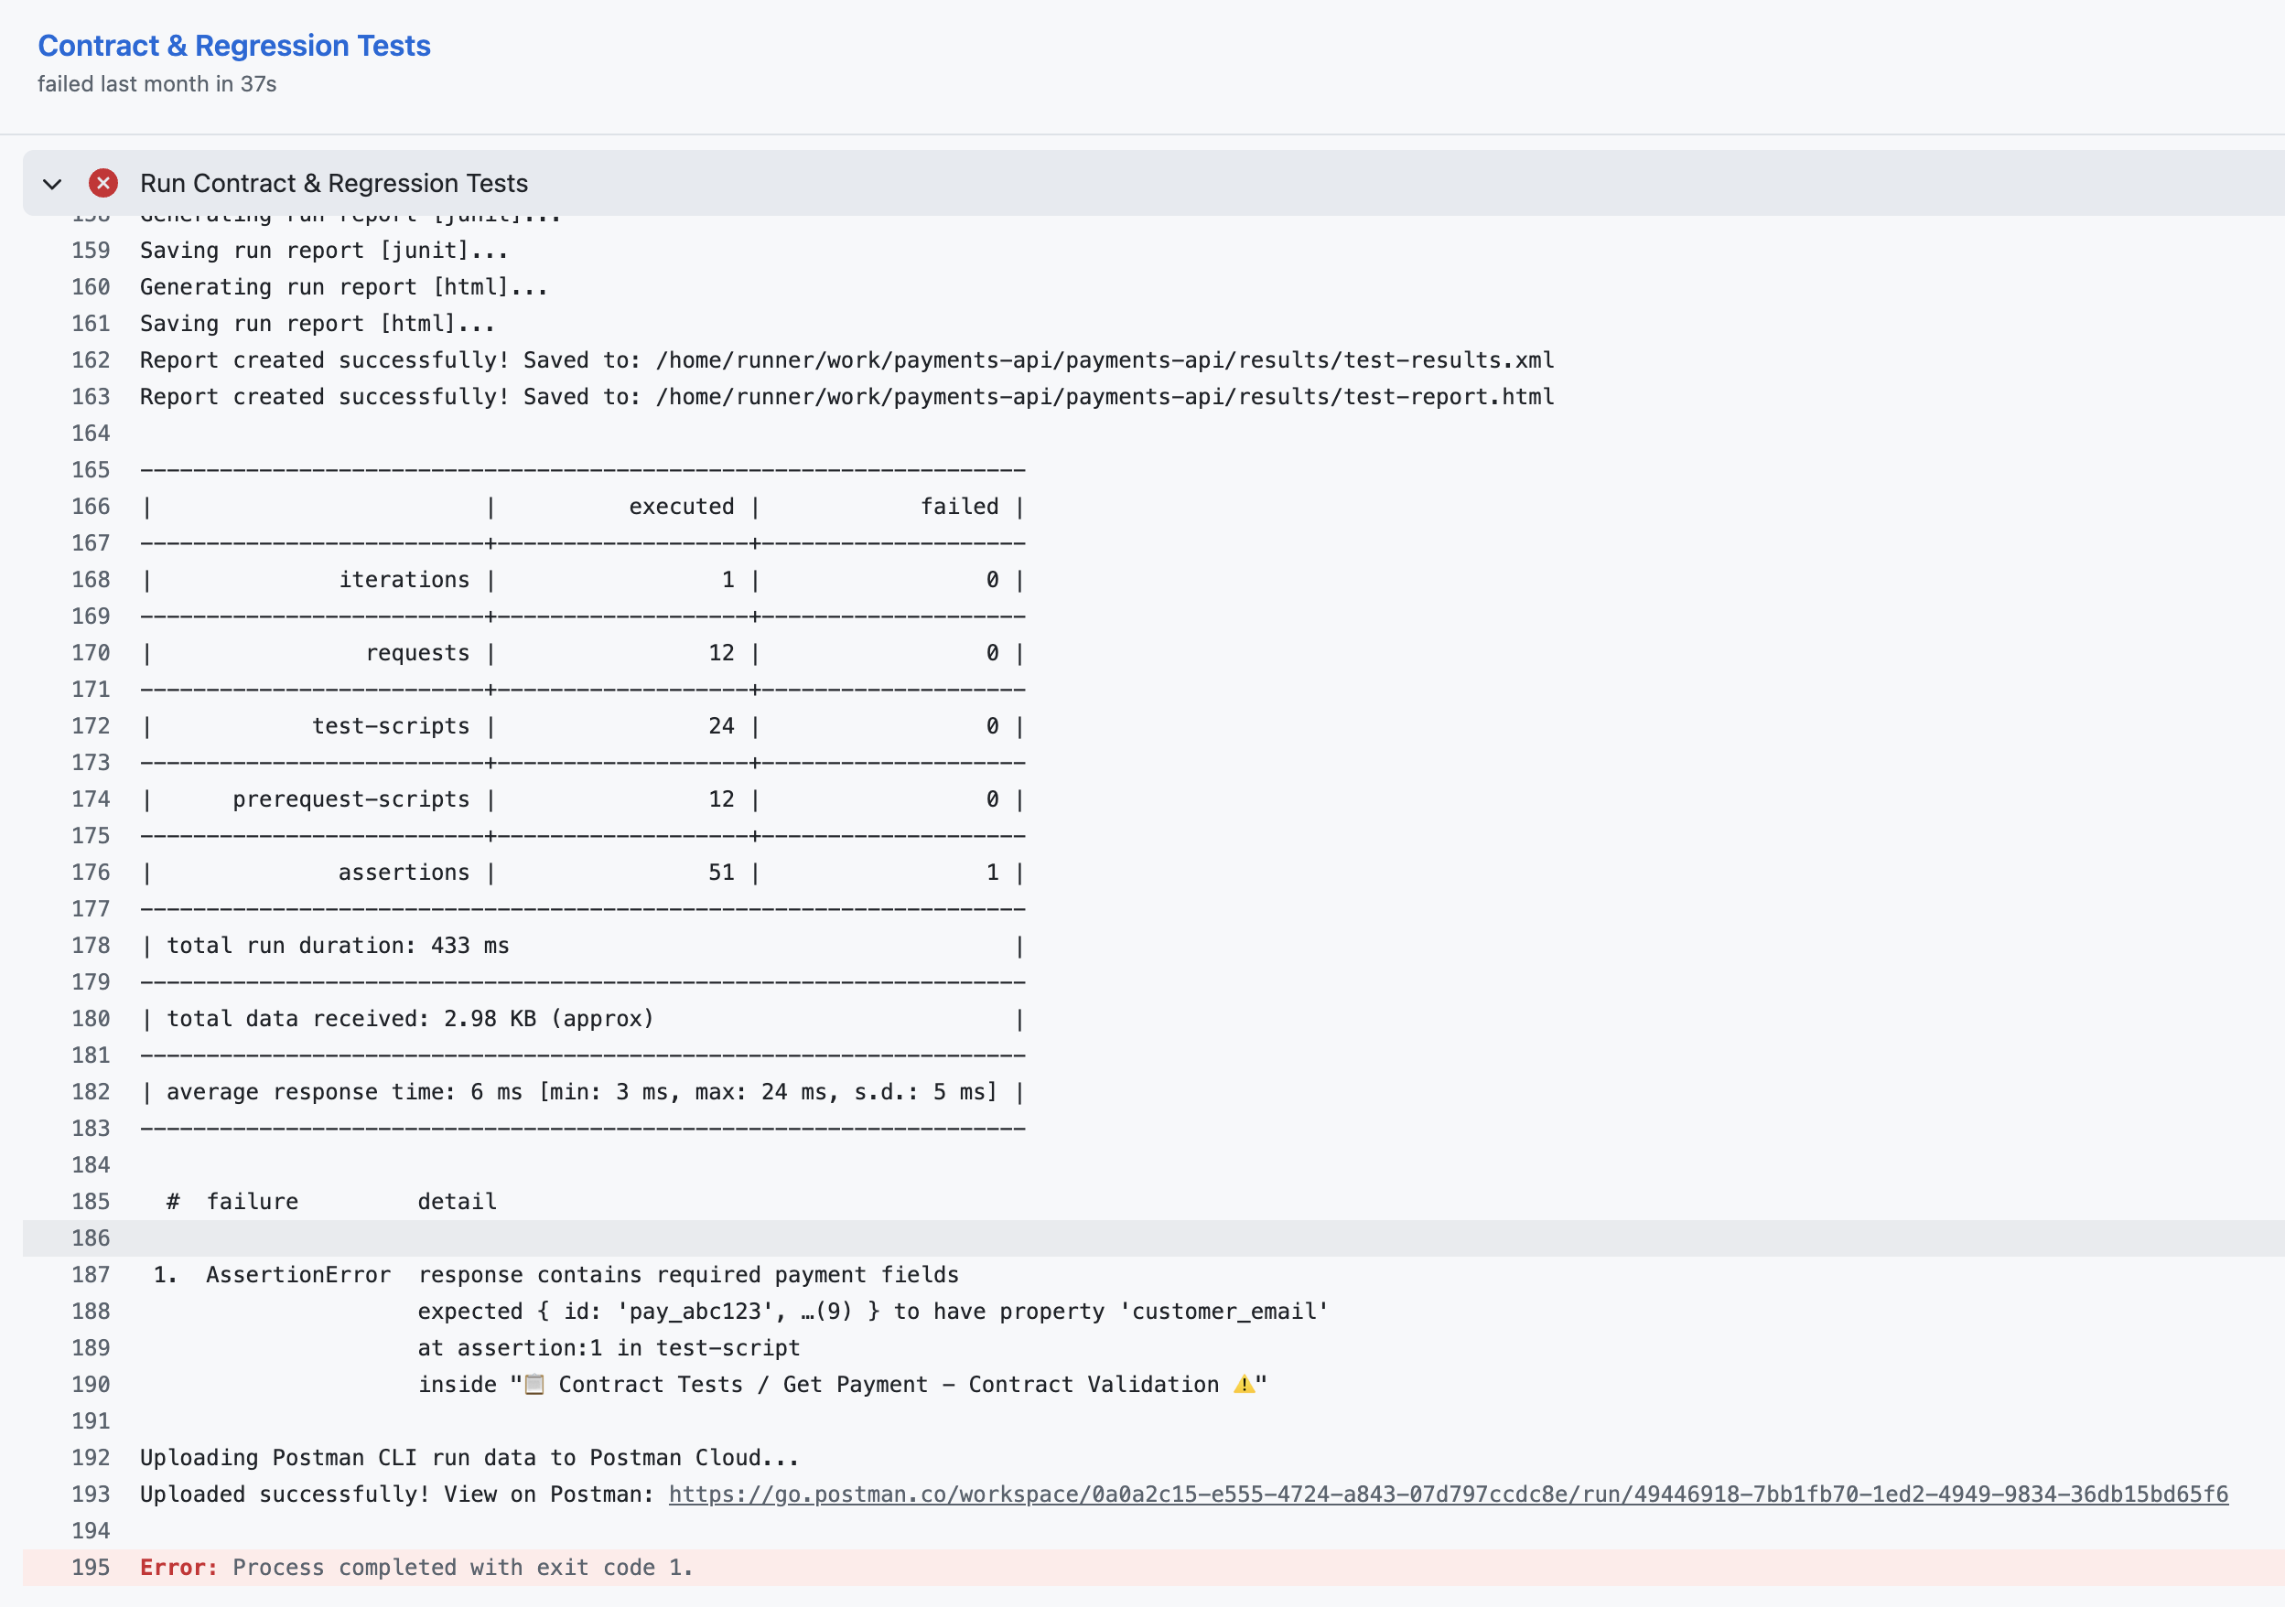Click the expected 'customer_email' property line
Screen dimensions: 2285x1607
[874, 1312]
